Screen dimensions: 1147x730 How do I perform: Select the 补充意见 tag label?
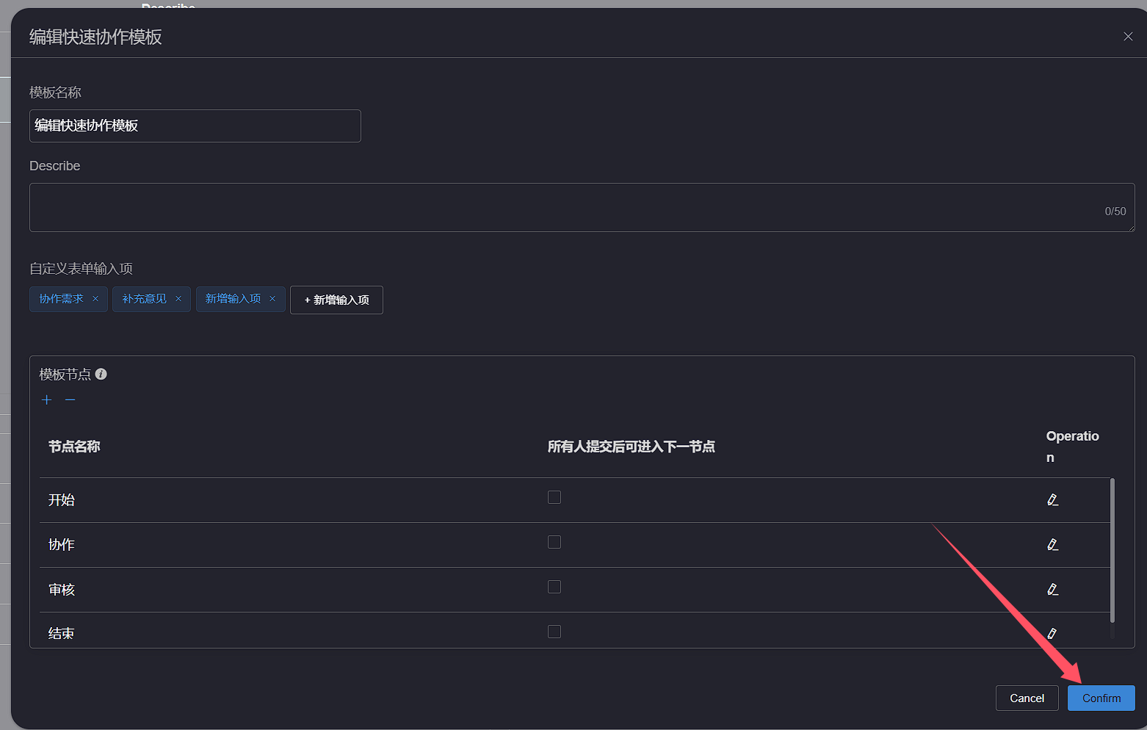pos(144,299)
